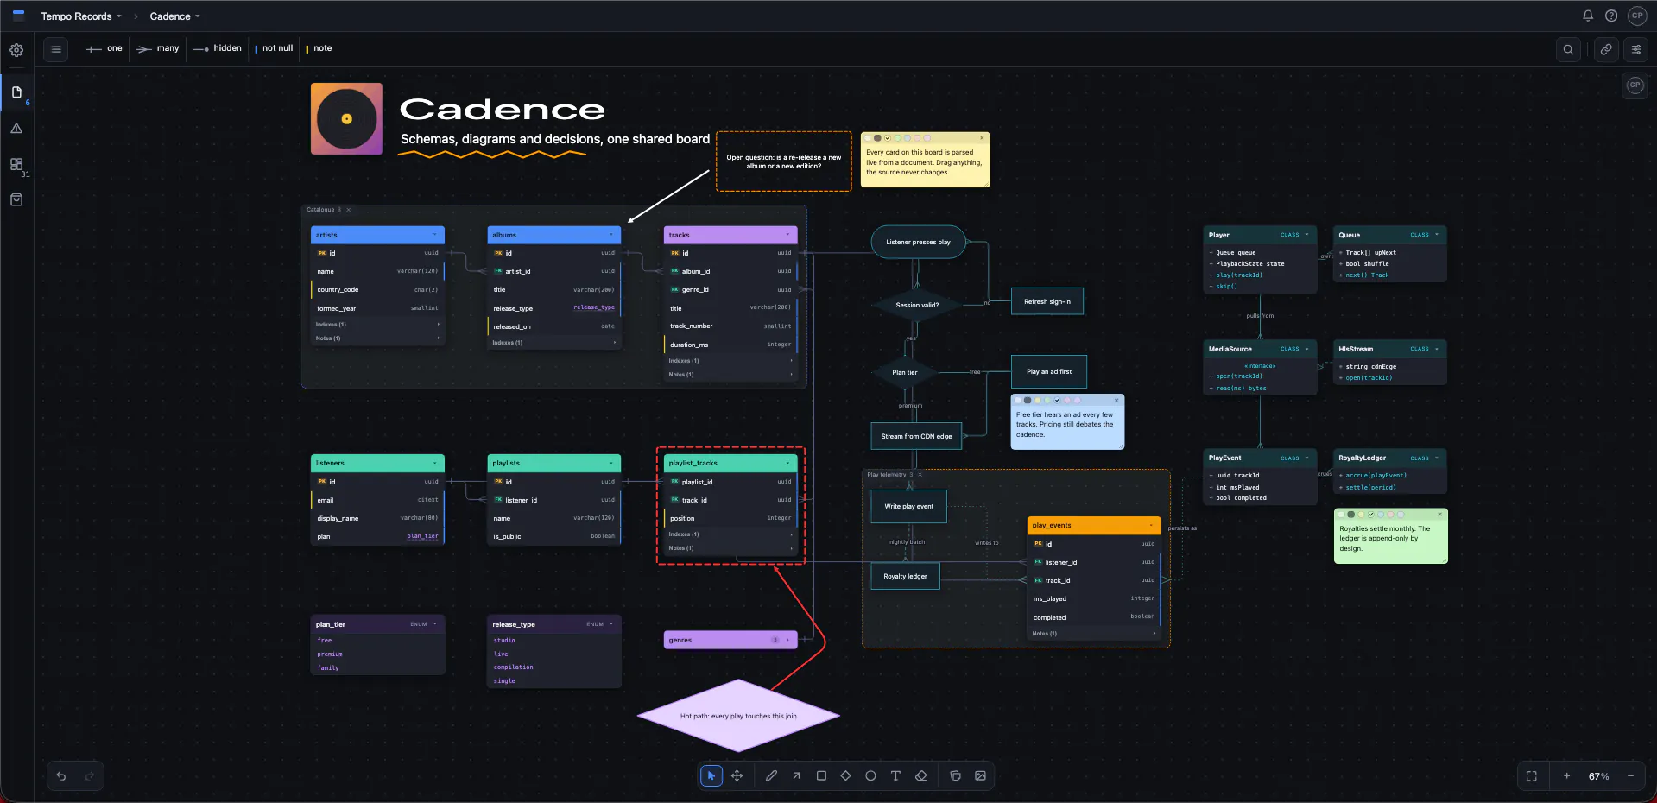Image resolution: width=1657 pixels, height=803 pixels.
Task: Toggle the hamburger menu button
Action: (56, 49)
